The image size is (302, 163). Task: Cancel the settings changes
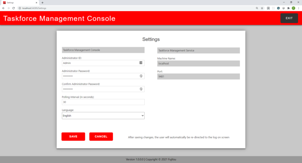tap(101, 136)
